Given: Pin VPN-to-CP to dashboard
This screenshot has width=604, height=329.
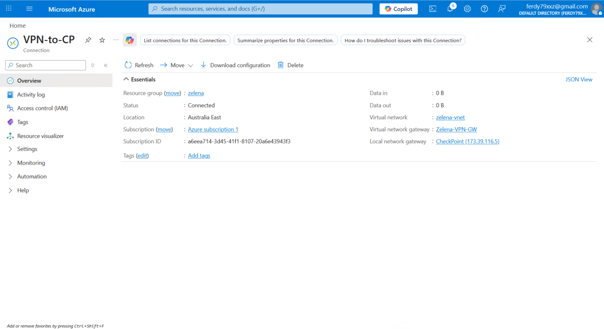Looking at the screenshot, I should (88, 40).
